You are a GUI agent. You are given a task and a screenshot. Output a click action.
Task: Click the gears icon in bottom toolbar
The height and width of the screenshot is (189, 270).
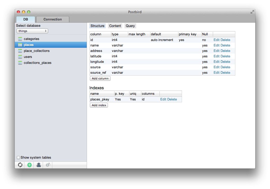[48, 165]
